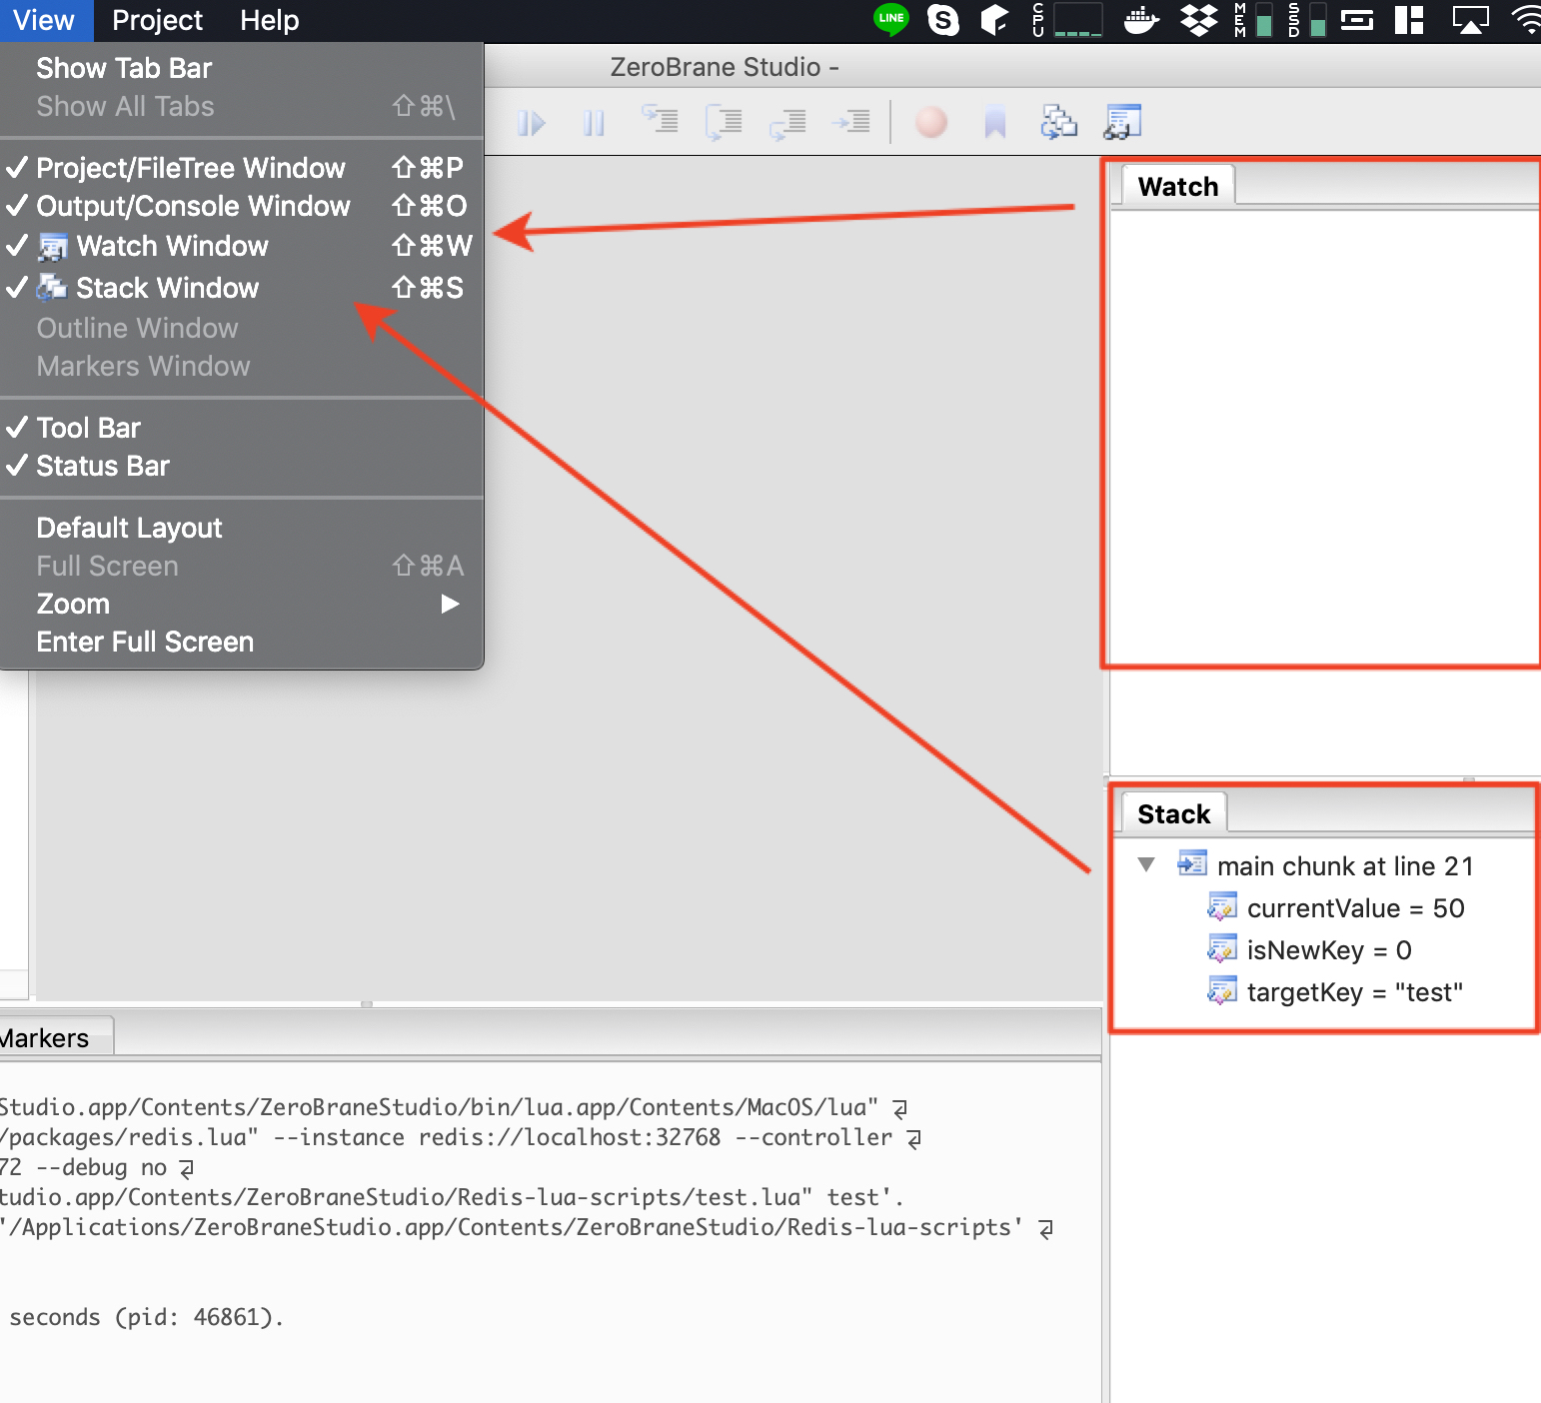Click the bookmark toggle toolbar icon

(x=994, y=123)
